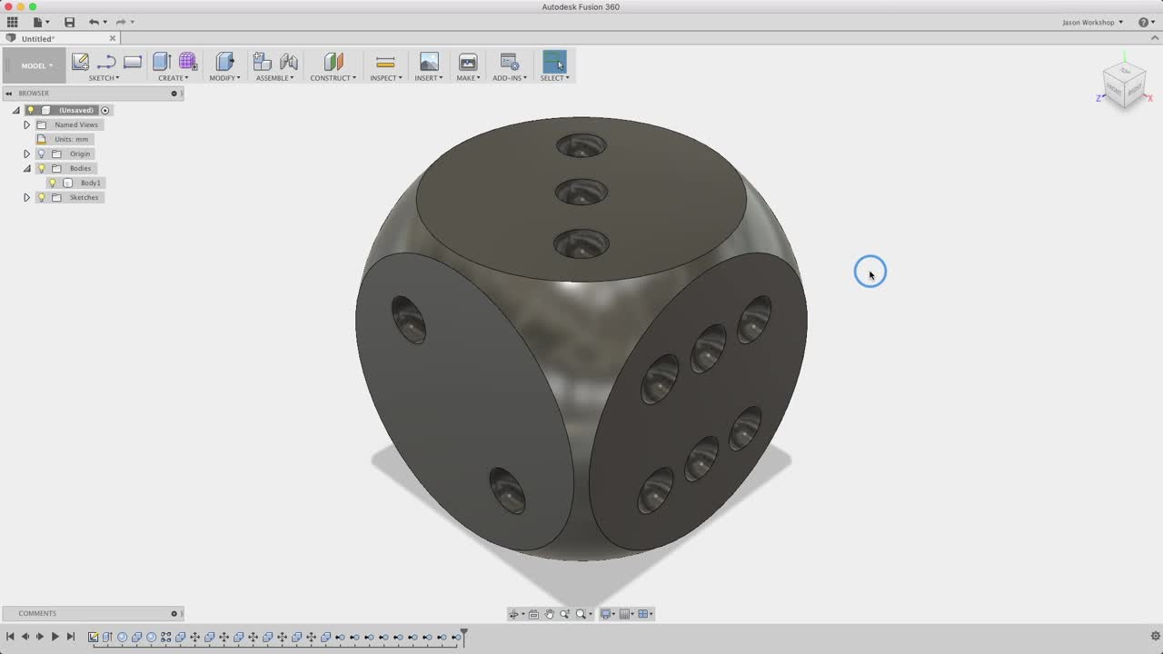Redo the last action
The width and height of the screenshot is (1163, 654).
pyautogui.click(x=121, y=22)
